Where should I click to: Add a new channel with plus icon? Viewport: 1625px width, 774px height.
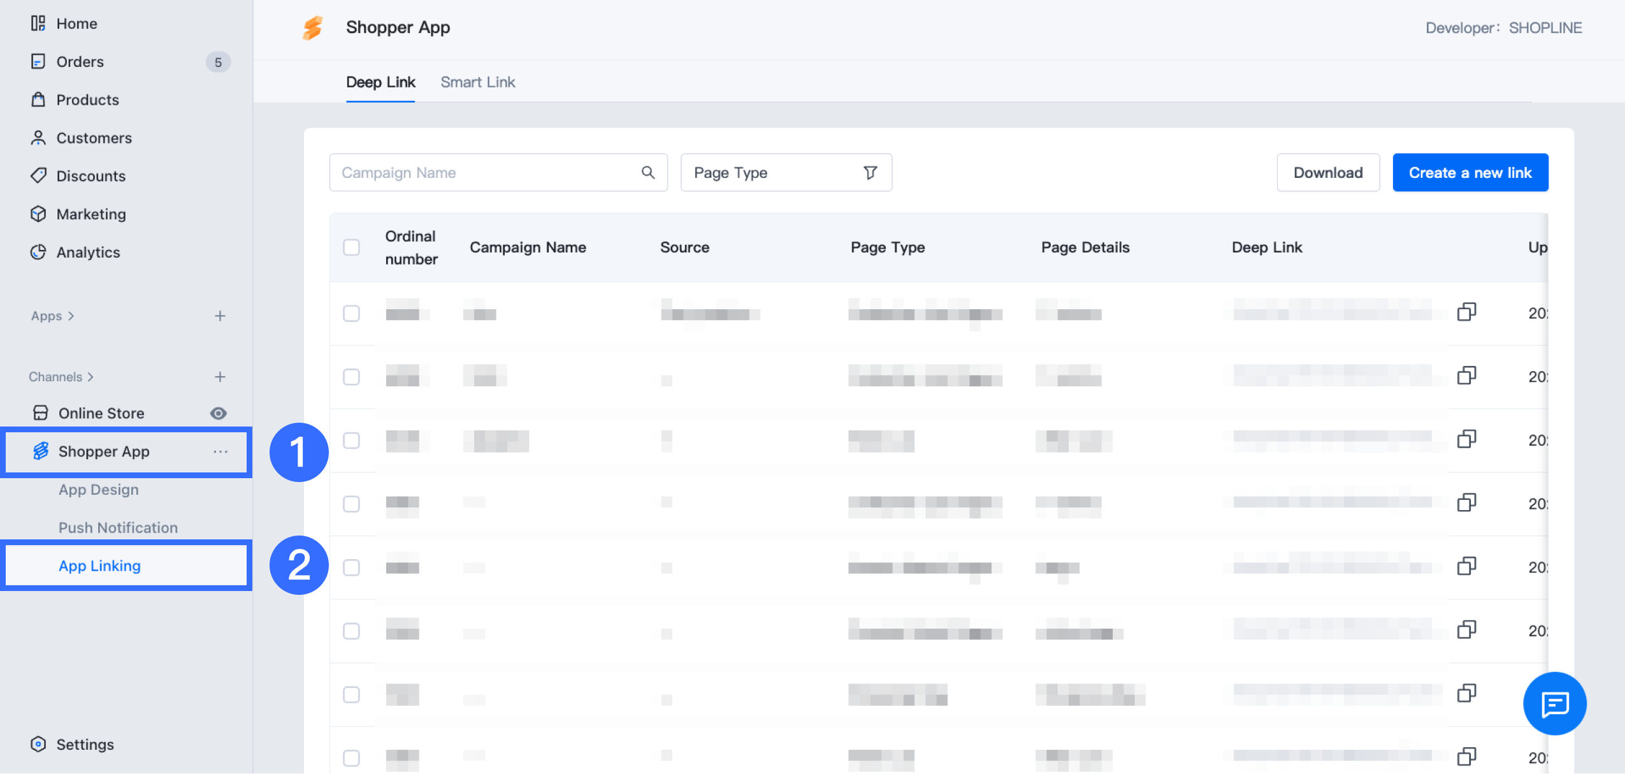(x=220, y=377)
